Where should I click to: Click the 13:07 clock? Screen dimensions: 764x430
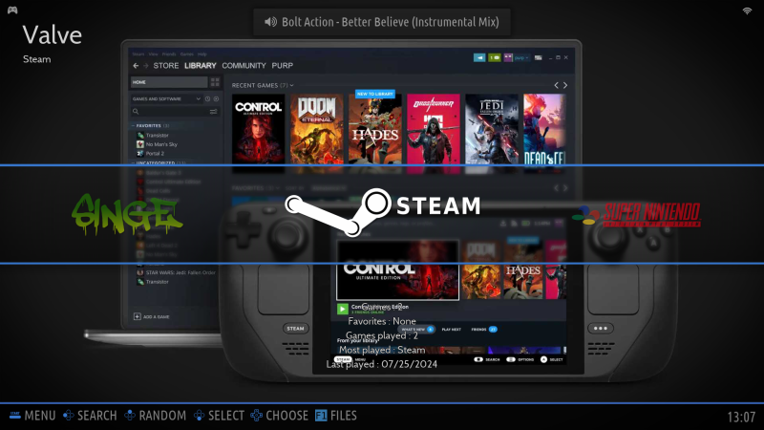pos(741,417)
